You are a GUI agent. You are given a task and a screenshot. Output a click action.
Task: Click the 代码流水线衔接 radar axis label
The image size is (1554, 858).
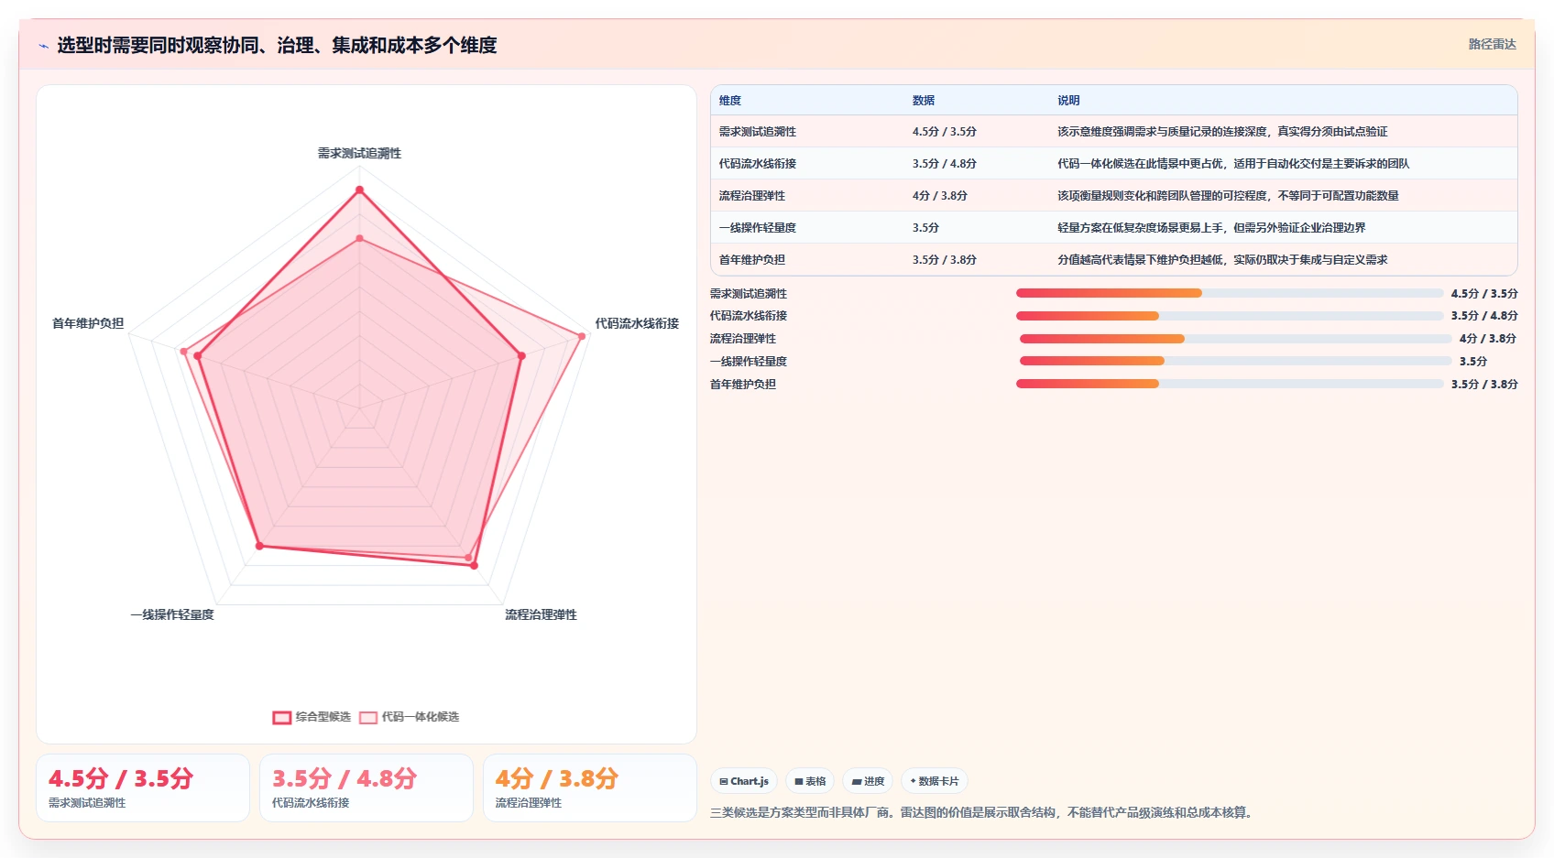tap(637, 323)
